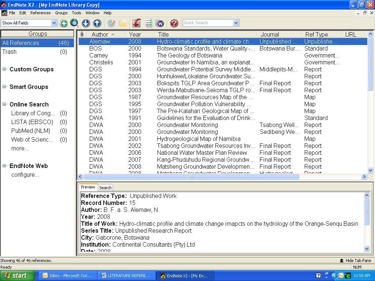Switch to the Search tab

(x=105, y=188)
